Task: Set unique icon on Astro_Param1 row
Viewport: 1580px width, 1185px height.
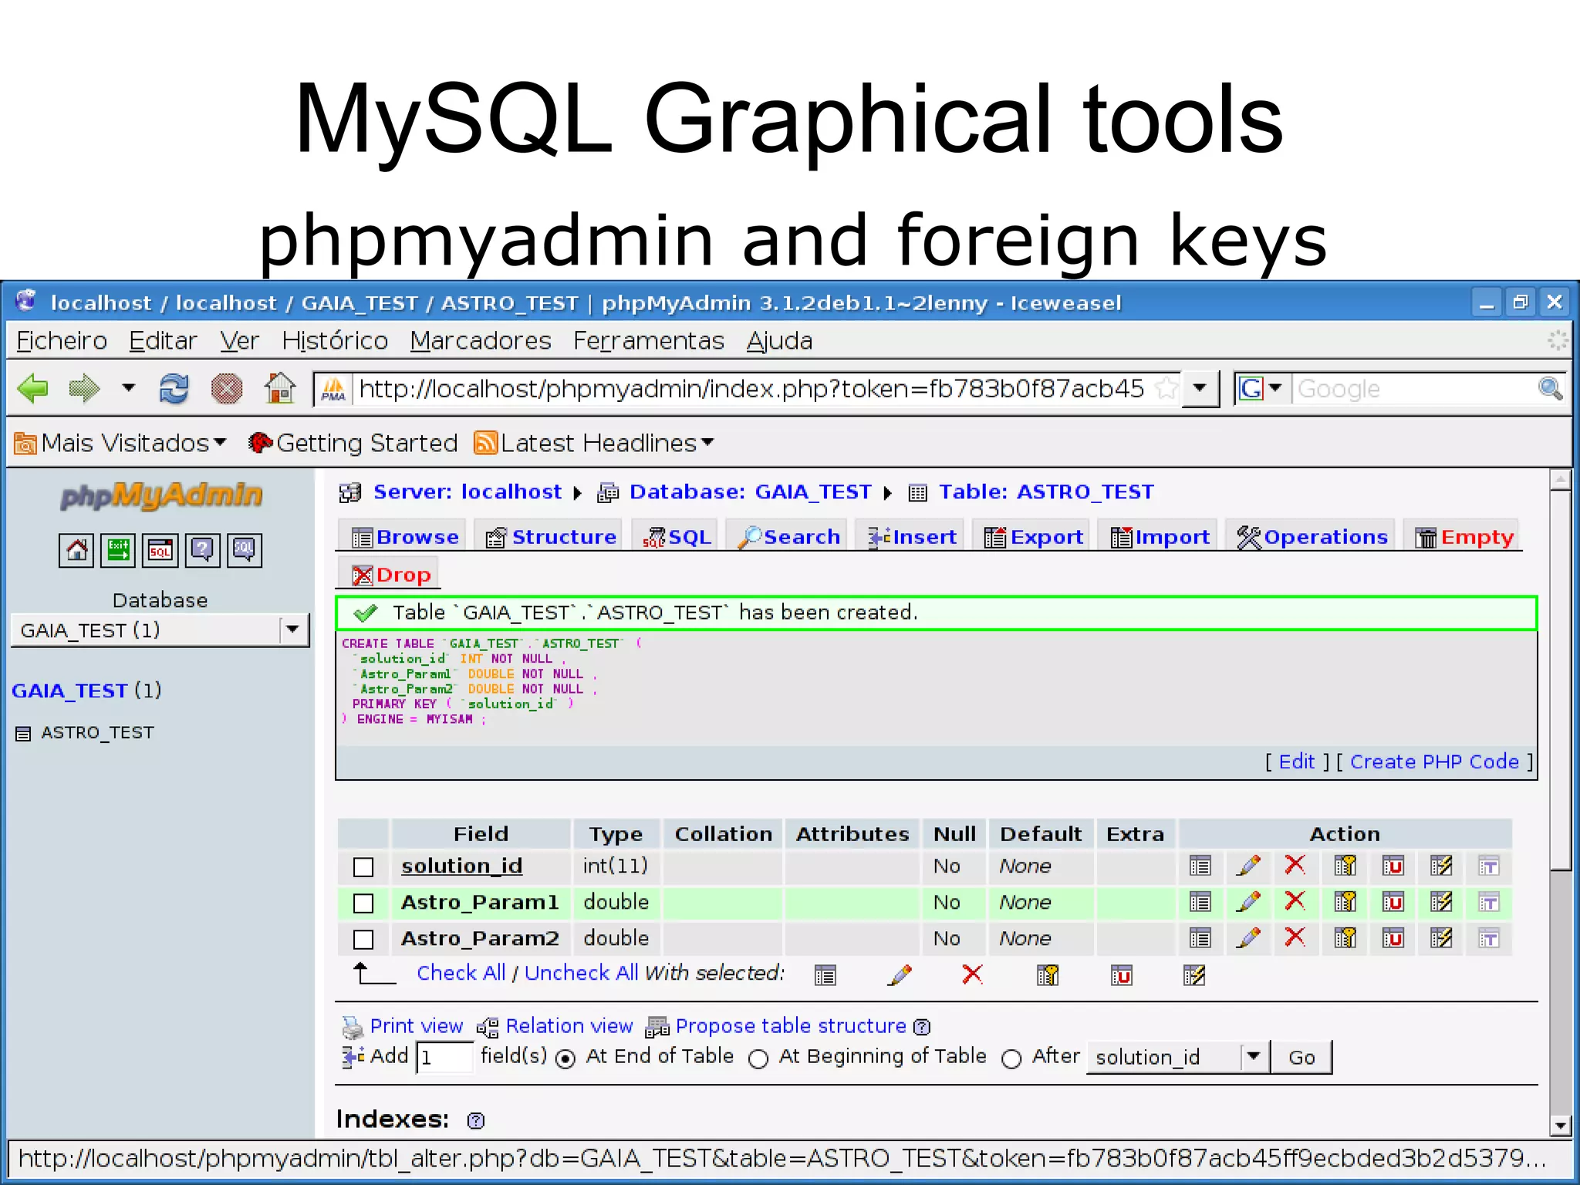Action: pyautogui.click(x=1393, y=902)
